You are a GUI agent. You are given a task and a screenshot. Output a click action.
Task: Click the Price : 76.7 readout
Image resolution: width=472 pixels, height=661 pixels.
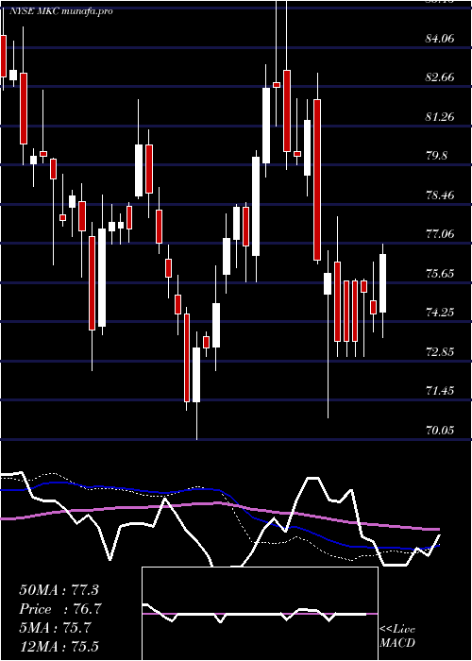60,609
